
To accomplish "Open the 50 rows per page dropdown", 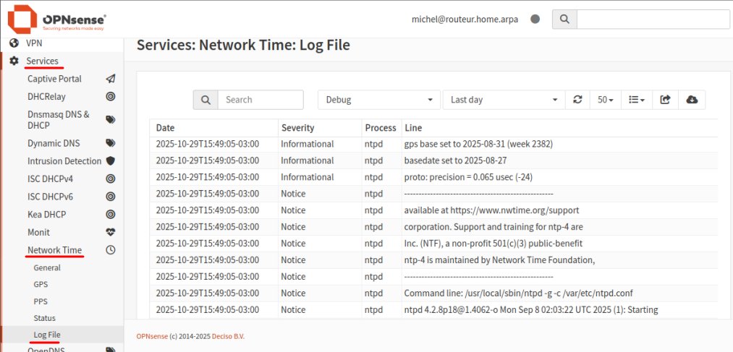I will (606, 100).
